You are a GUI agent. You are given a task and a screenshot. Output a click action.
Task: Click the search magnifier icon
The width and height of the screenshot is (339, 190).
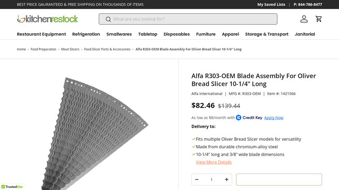point(108,19)
